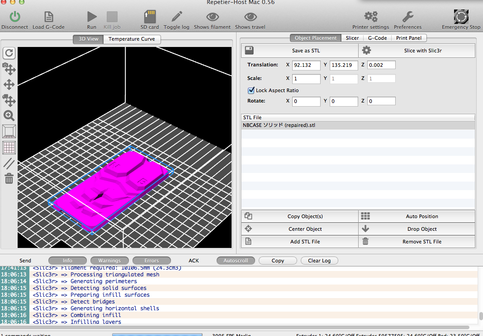Viewport: 483px width, 336px height.
Task: Open Preferences wrench icon
Action: click(407, 17)
